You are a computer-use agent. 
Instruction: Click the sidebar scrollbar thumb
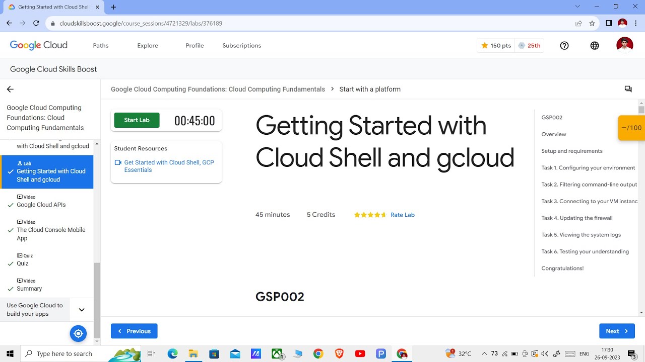97,300
